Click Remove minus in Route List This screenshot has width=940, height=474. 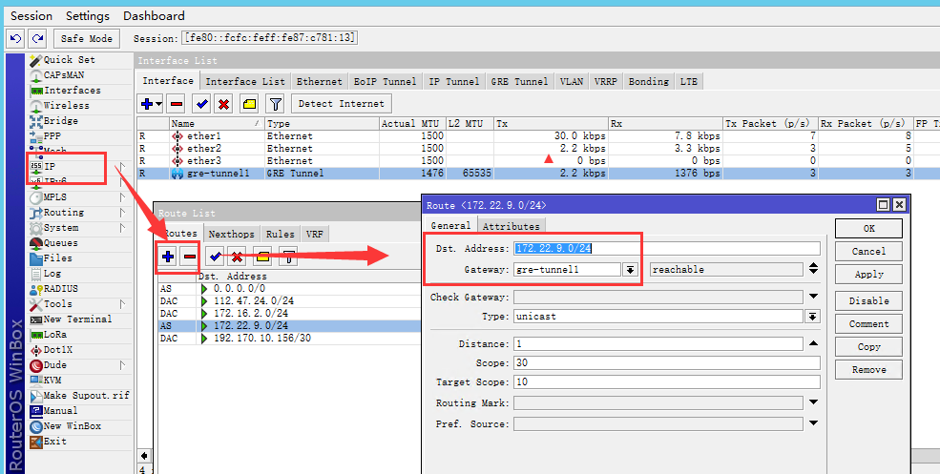(x=190, y=258)
